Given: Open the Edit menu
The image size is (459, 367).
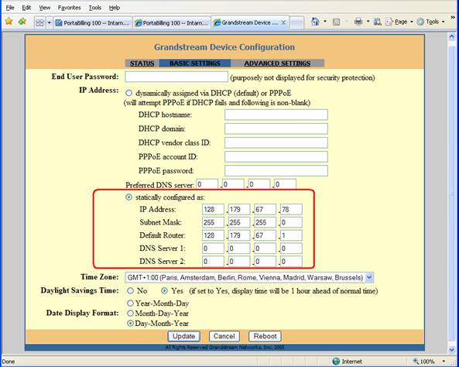Looking at the screenshot, I should [26, 8].
